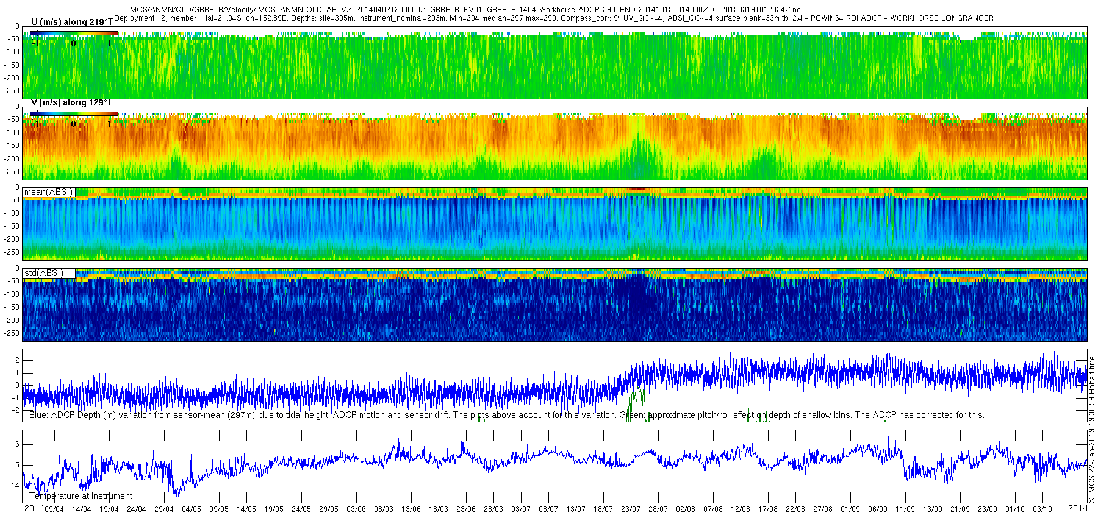Click the '23/06' date tick label
This screenshot has height=518, width=1098.
pyautogui.click(x=466, y=509)
